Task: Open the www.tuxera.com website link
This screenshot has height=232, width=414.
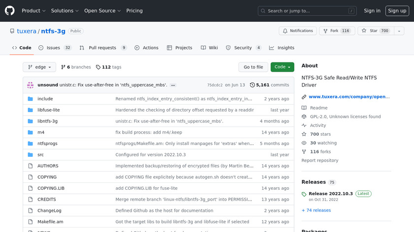Action: [x=349, y=97]
